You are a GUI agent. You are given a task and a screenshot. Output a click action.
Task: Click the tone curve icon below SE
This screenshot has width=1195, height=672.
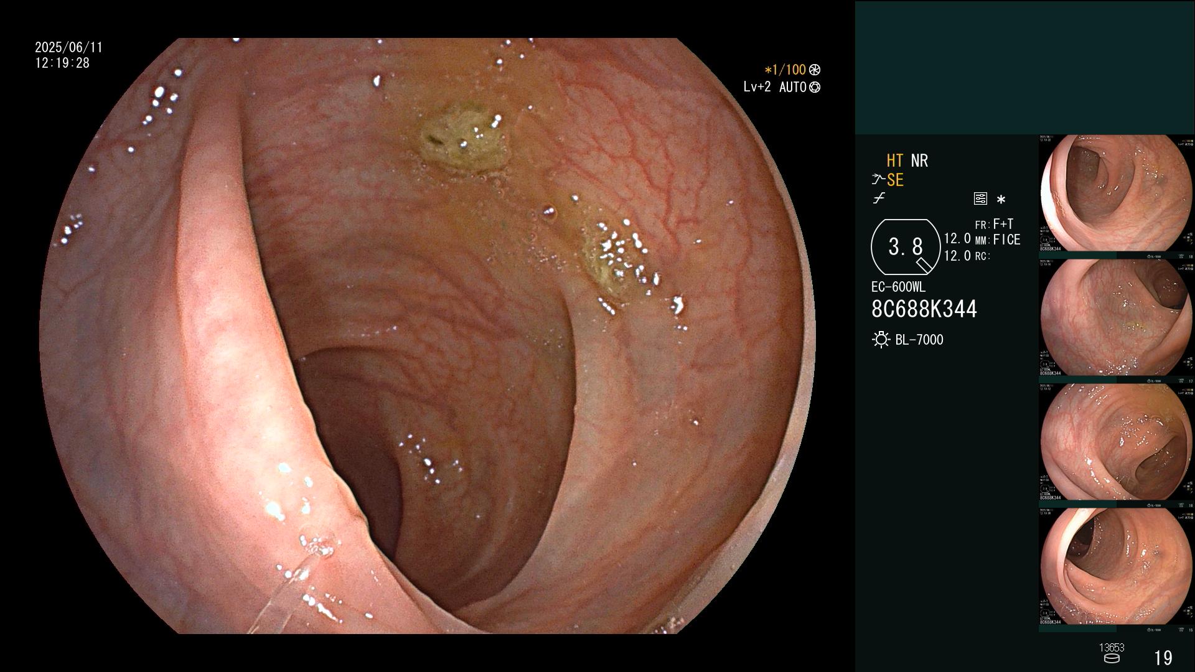879,199
